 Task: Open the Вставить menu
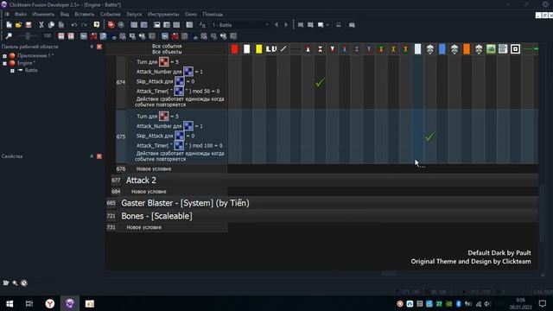tap(85, 14)
